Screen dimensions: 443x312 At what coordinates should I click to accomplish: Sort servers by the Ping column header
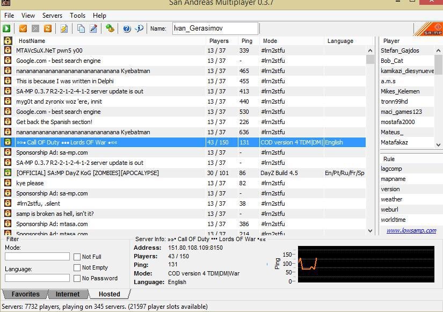[247, 41]
